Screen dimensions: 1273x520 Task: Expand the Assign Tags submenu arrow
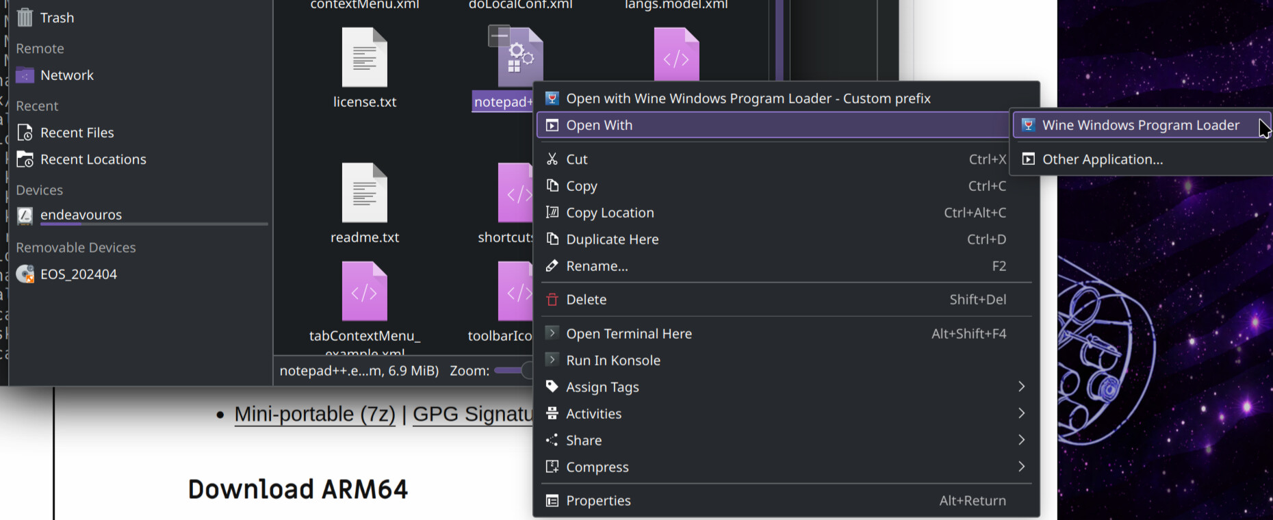1021,387
